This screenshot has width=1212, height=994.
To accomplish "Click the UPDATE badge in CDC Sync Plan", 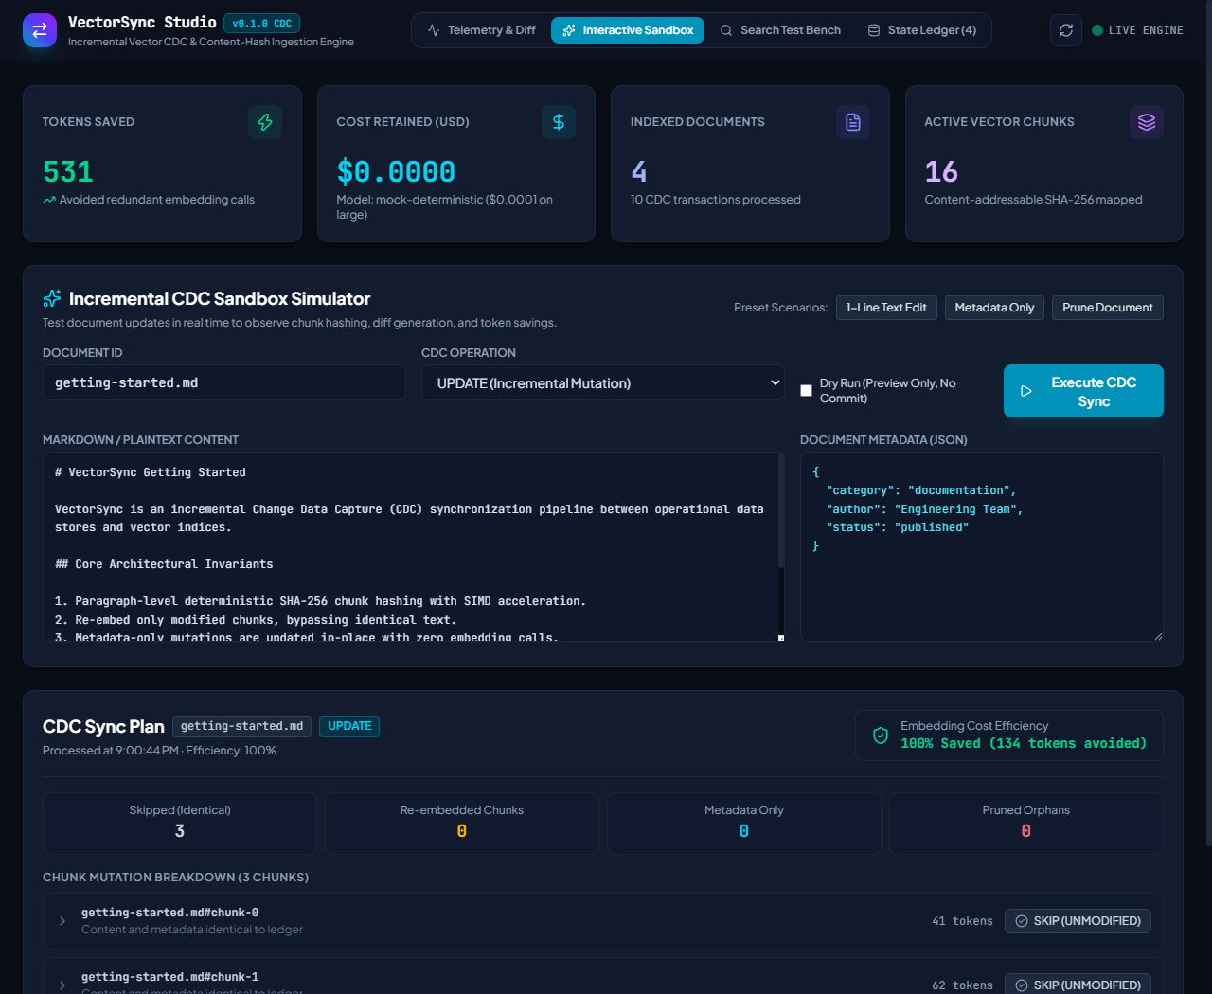I will (x=349, y=726).
